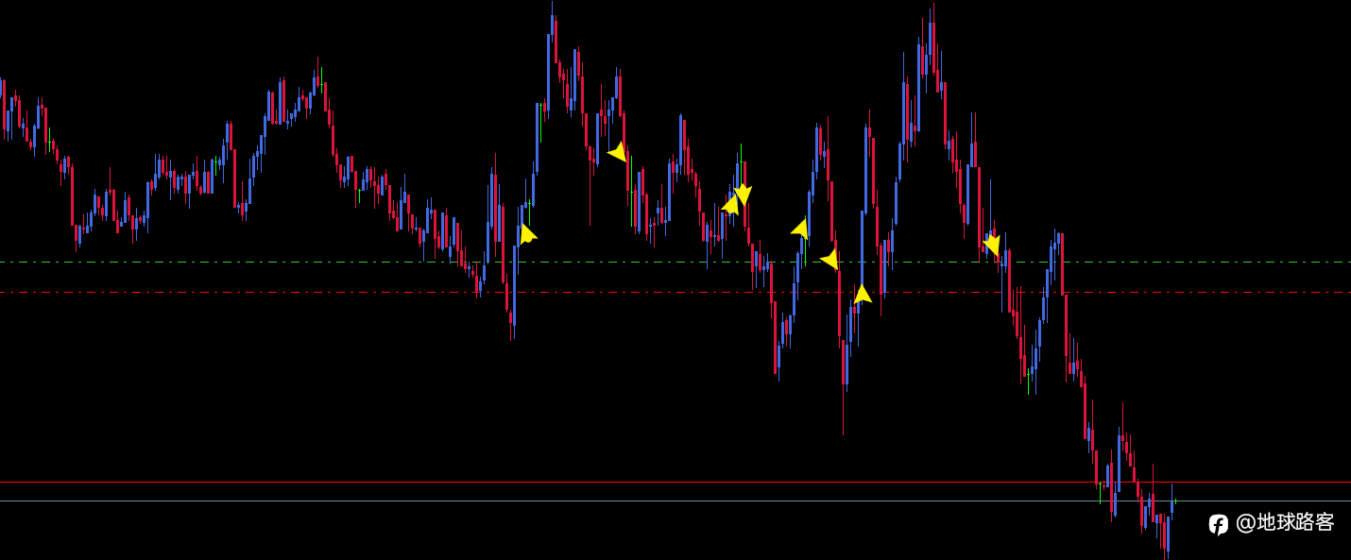Select the yellow arrow pointing straight up
The height and width of the screenshot is (560, 1351).
tap(862, 293)
